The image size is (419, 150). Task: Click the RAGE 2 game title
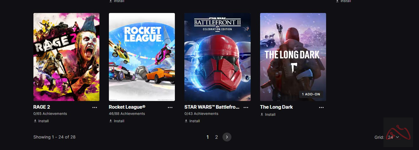42,107
